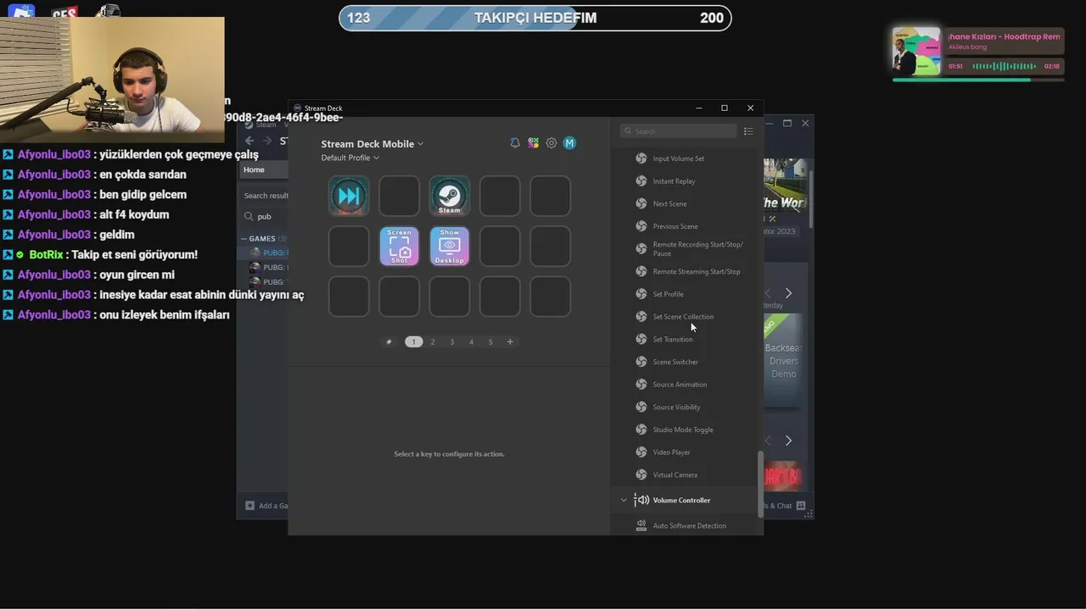This screenshot has height=610, width=1086.
Task: Click the Steam window scrollbar
Action: 811,198
